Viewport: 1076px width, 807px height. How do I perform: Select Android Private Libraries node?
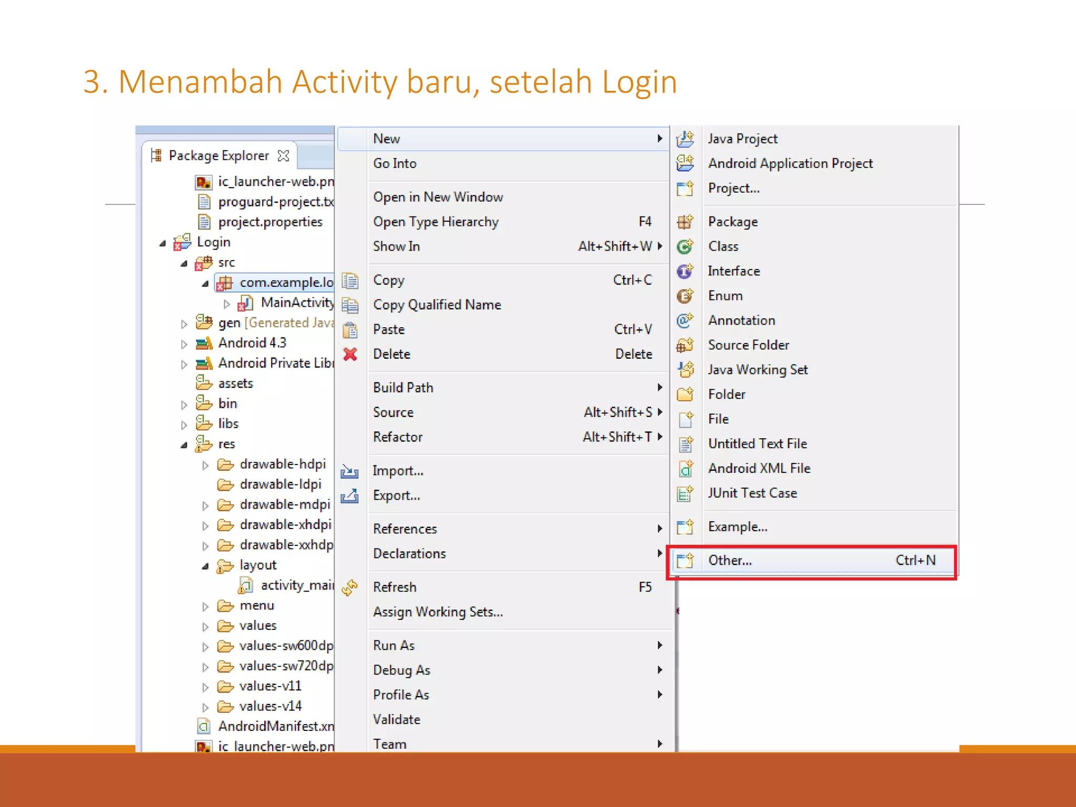(x=265, y=364)
